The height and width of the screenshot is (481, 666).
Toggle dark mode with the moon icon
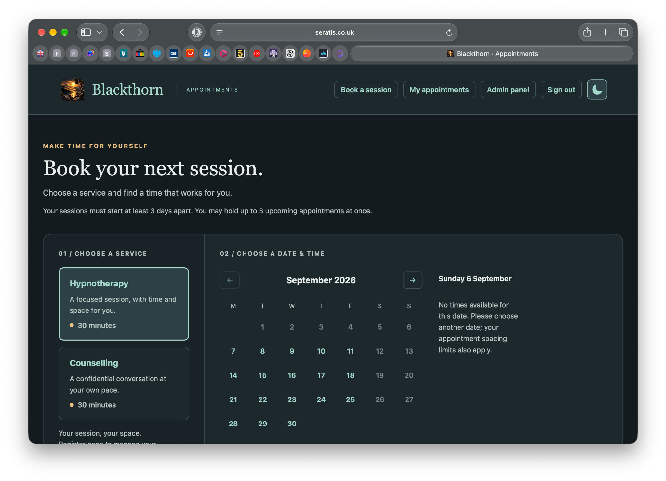(x=597, y=90)
